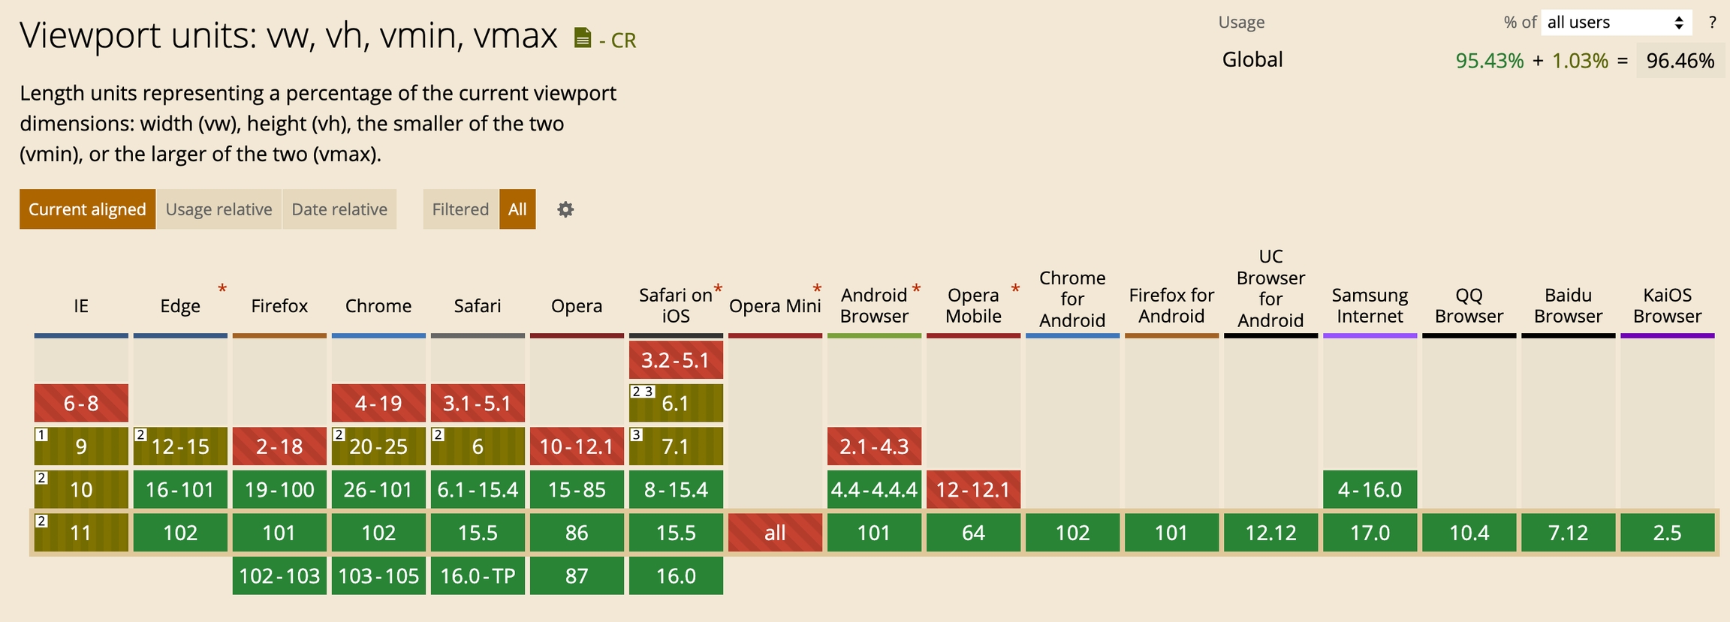
Task: Switch to Usage relative tab
Action: (219, 209)
